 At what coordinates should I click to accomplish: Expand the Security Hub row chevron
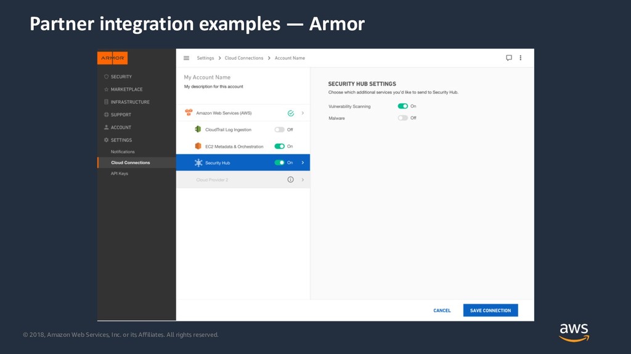tap(303, 162)
